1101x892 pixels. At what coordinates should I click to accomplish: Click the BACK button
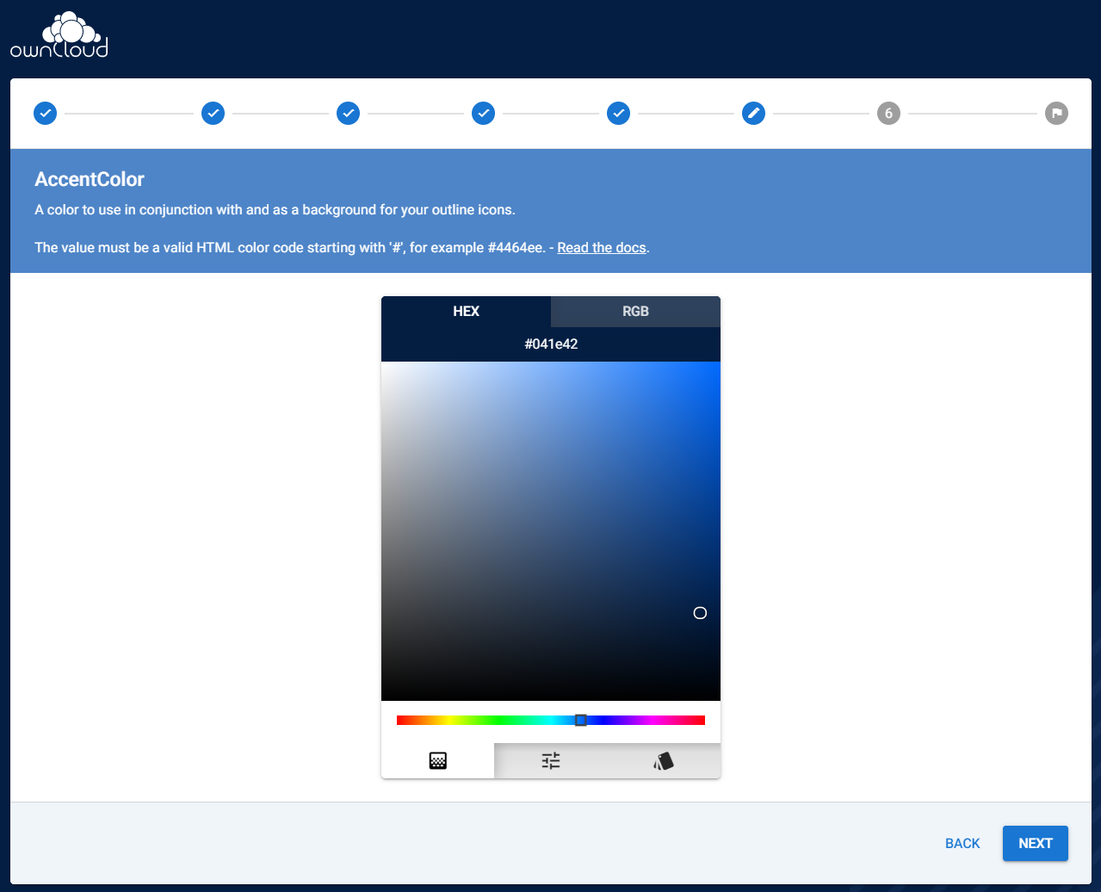point(962,844)
